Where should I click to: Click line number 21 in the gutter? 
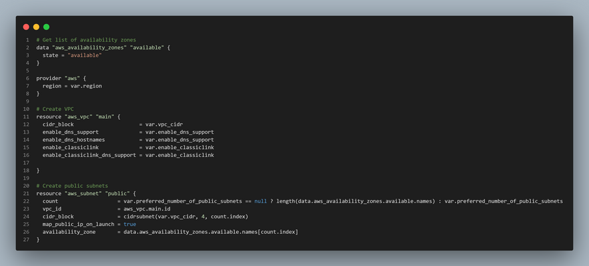pyautogui.click(x=26, y=194)
